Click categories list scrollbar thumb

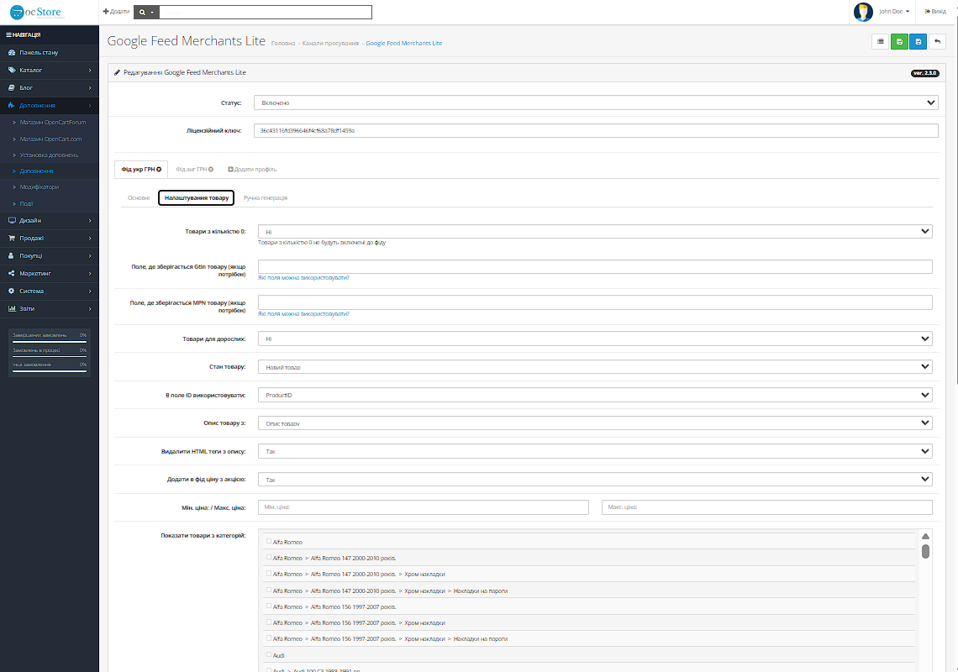tap(925, 551)
